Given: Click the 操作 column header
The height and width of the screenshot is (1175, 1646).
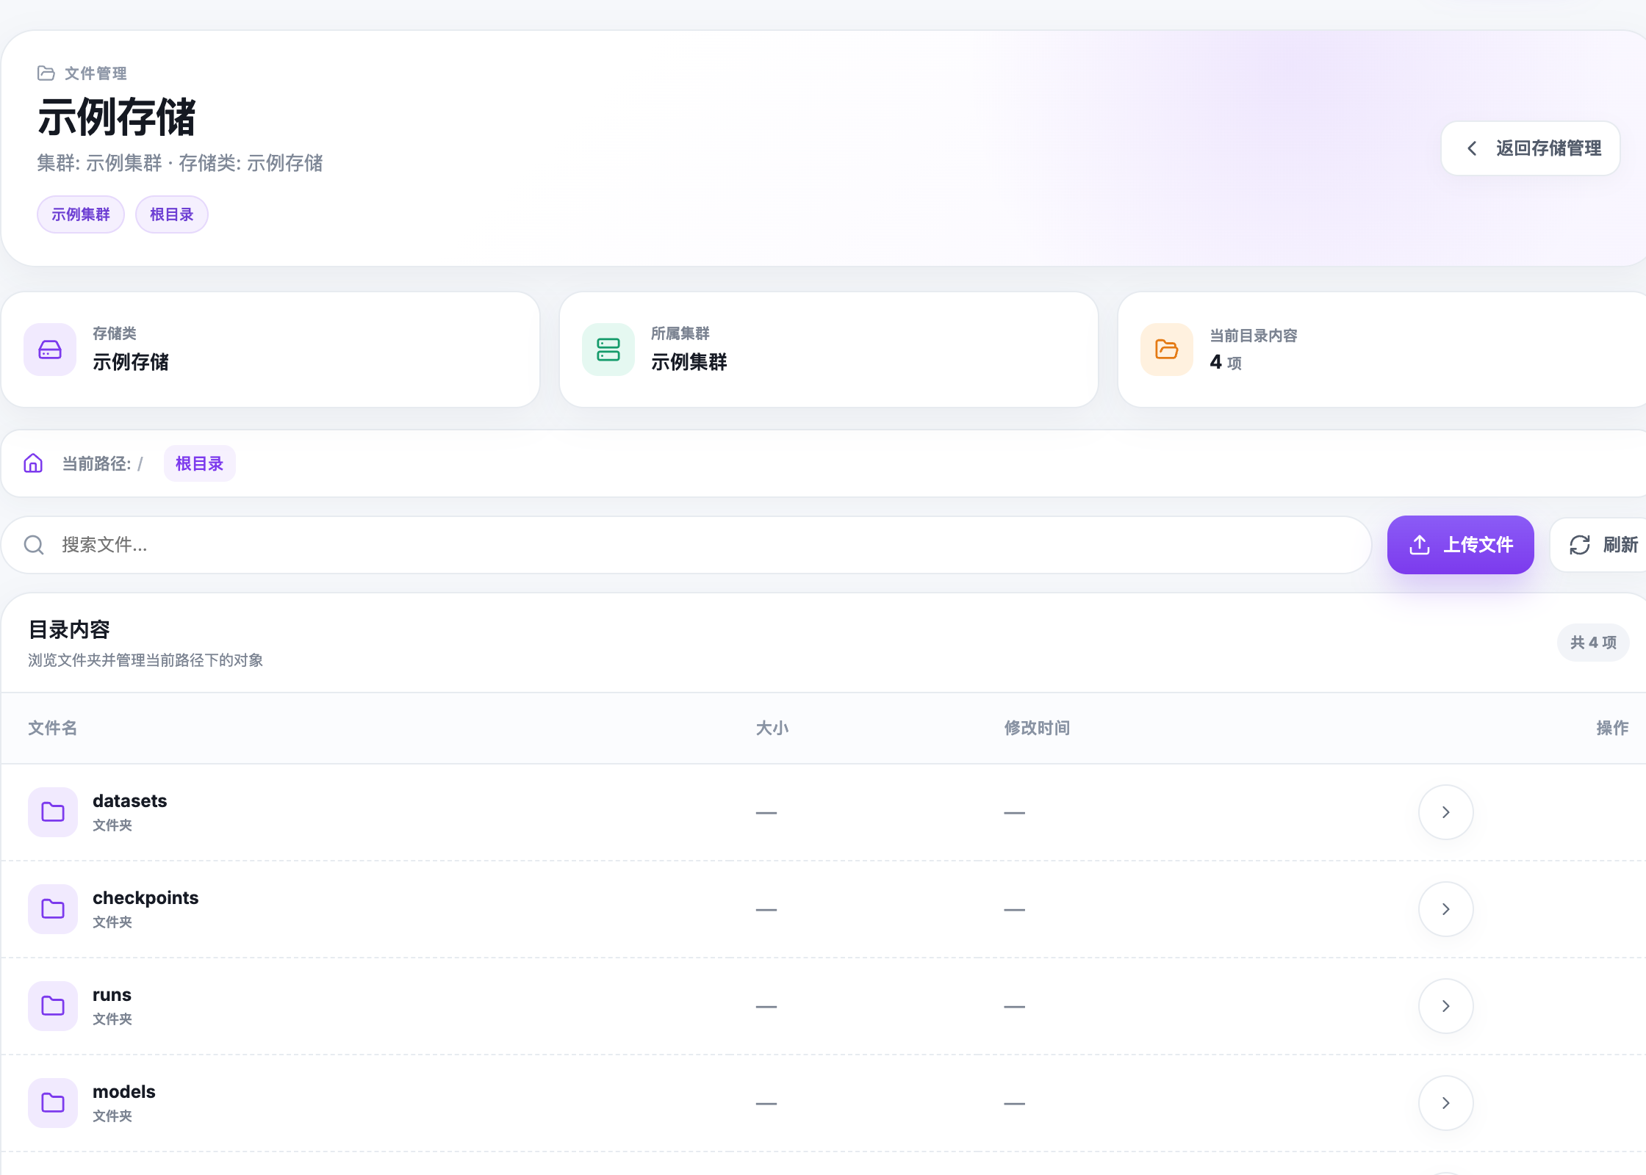Looking at the screenshot, I should pyautogui.click(x=1612, y=728).
